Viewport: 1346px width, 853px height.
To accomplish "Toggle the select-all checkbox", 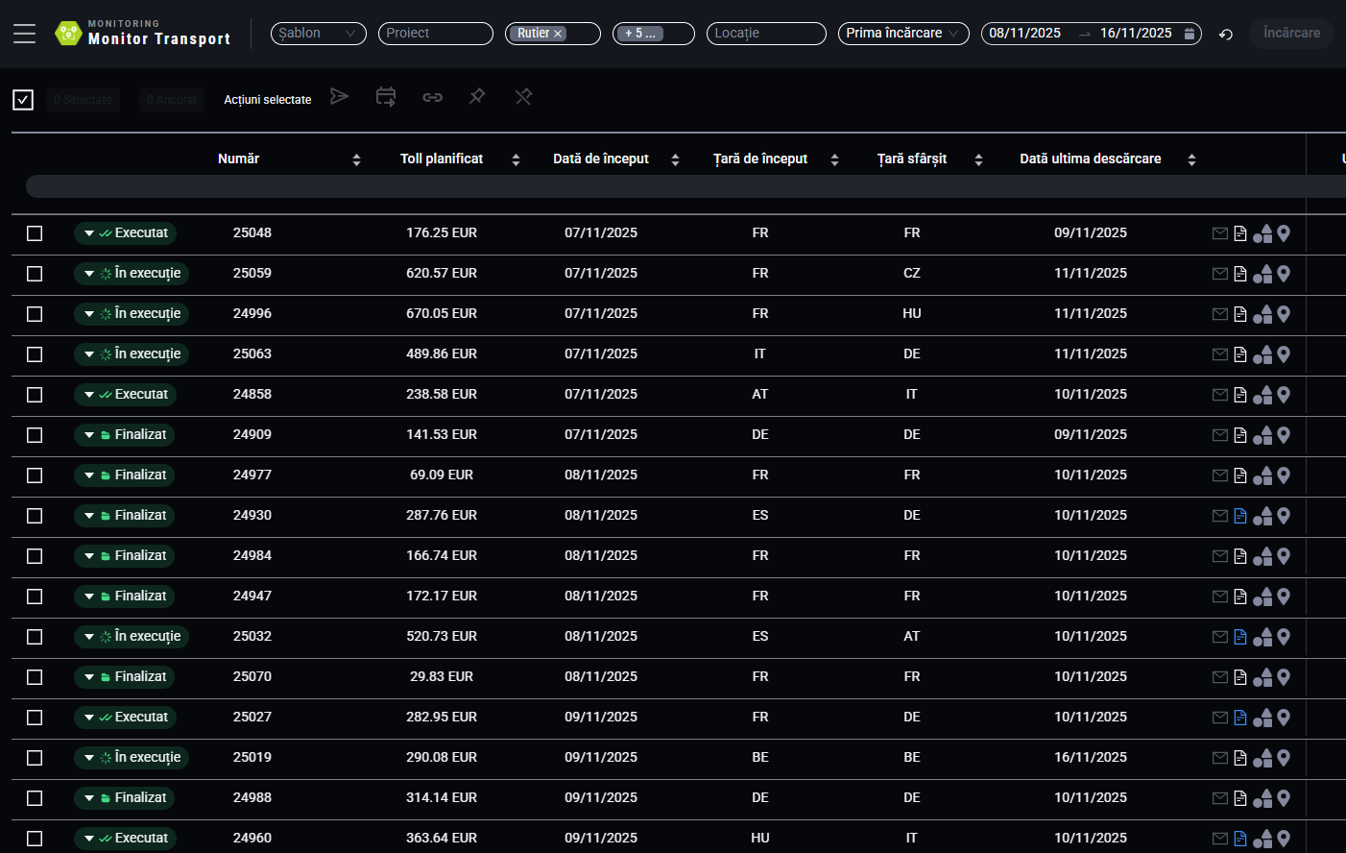I will point(22,98).
